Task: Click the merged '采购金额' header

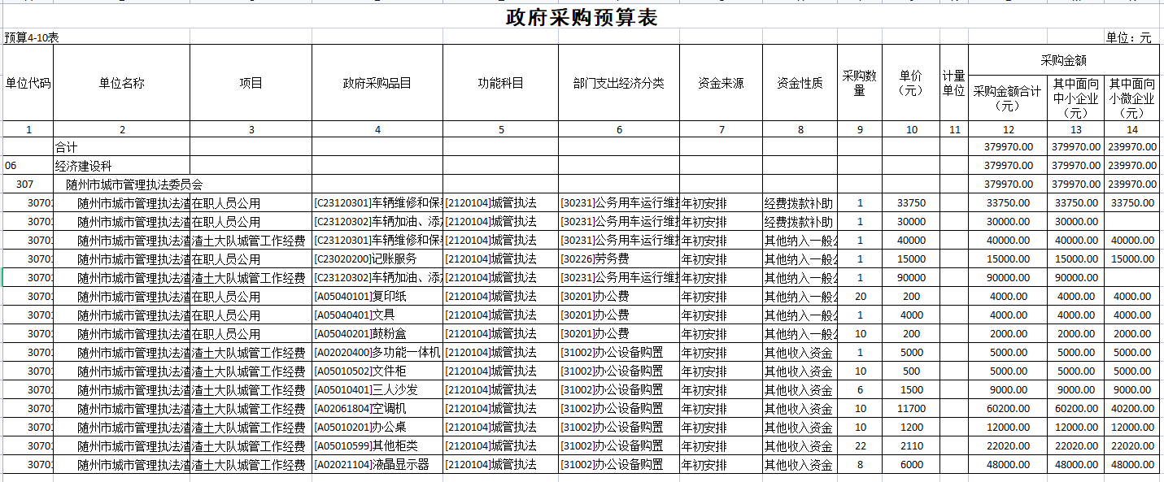Action: (1063, 60)
